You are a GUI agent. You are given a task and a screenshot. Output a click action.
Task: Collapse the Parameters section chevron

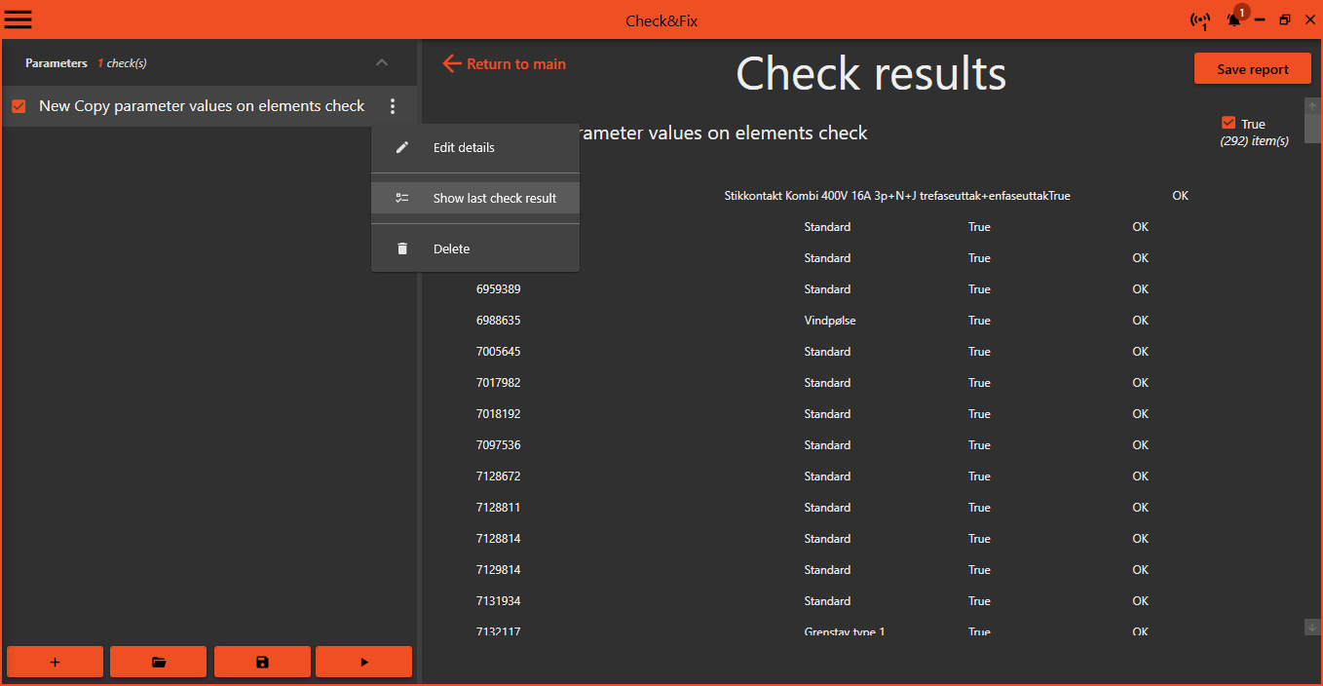pyautogui.click(x=382, y=63)
